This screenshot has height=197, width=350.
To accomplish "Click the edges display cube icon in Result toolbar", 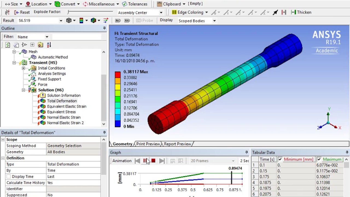I will click(x=94, y=21).
